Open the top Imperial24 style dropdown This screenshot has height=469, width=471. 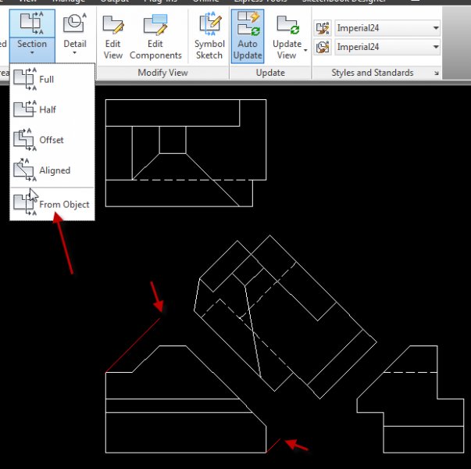tap(387, 28)
